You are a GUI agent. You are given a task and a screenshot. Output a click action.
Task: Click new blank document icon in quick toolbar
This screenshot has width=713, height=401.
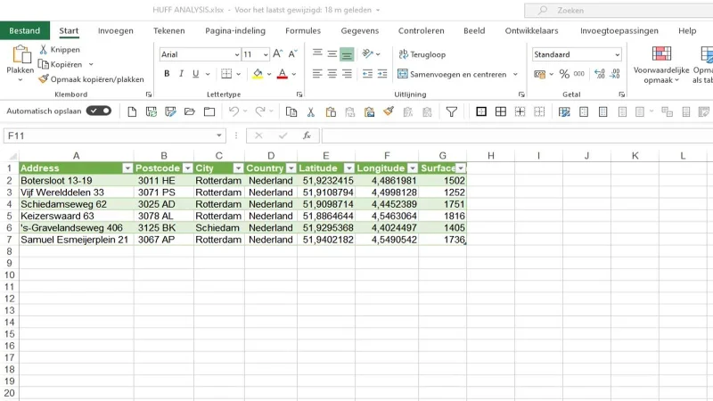pyautogui.click(x=132, y=111)
